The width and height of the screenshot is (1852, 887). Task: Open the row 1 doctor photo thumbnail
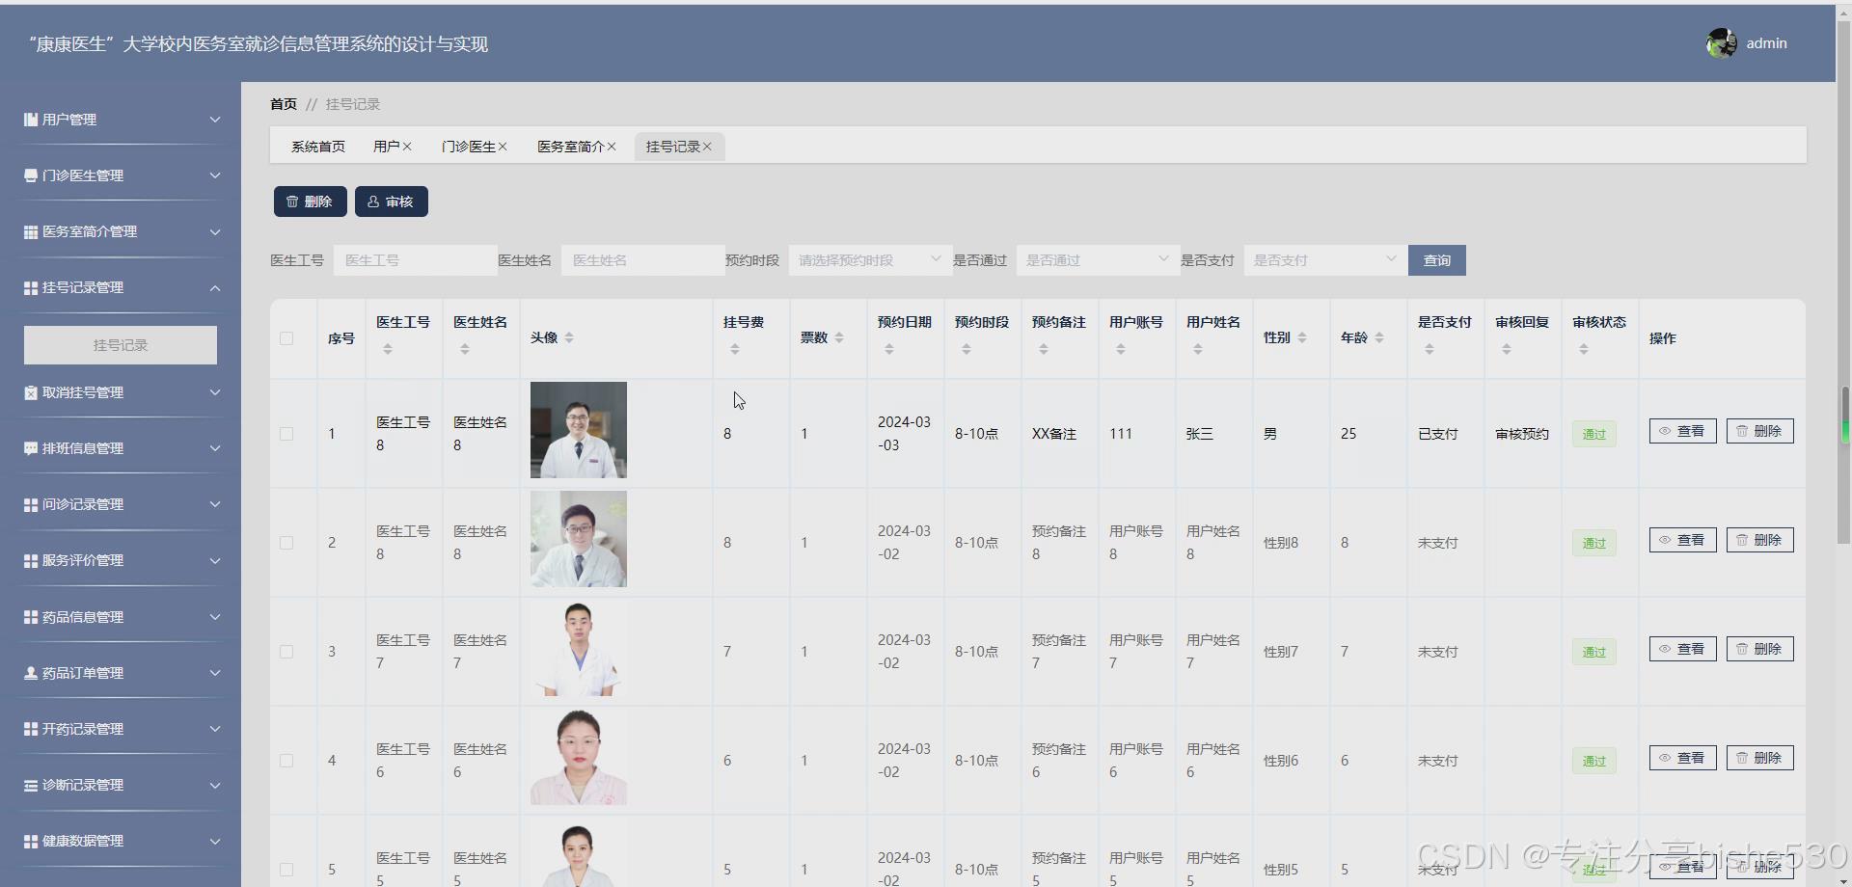[x=579, y=430]
